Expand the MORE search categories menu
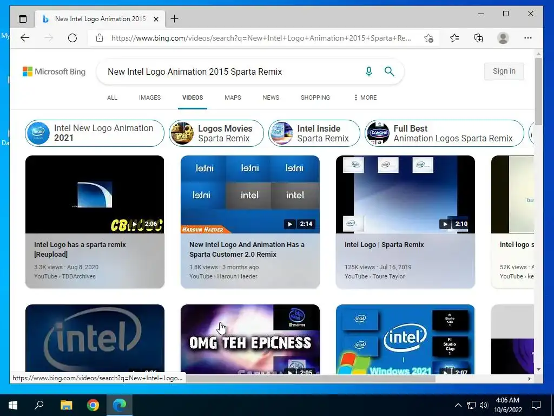This screenshot has height=416, width=554. pyautogui.click(x=365, y=97)
